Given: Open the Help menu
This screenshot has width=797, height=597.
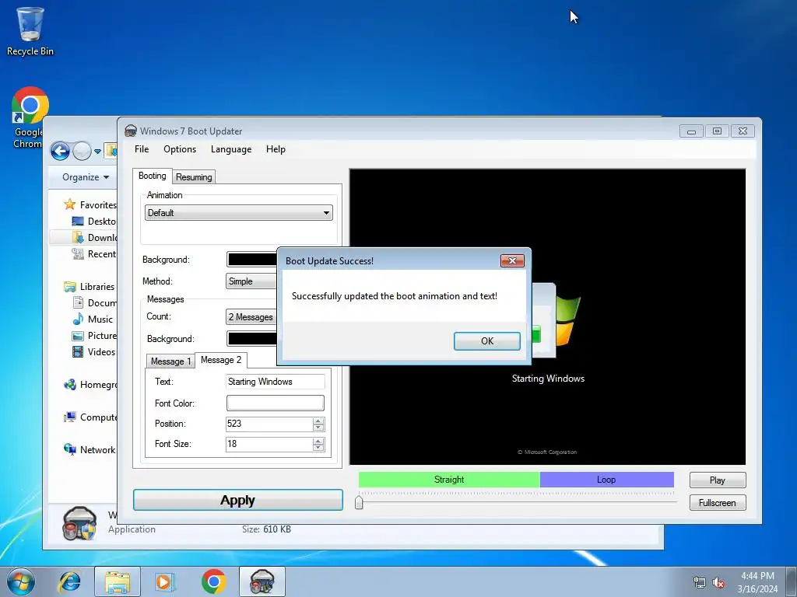Looking at the screenshot, I should pyautogui.click(x=276, y=149).
